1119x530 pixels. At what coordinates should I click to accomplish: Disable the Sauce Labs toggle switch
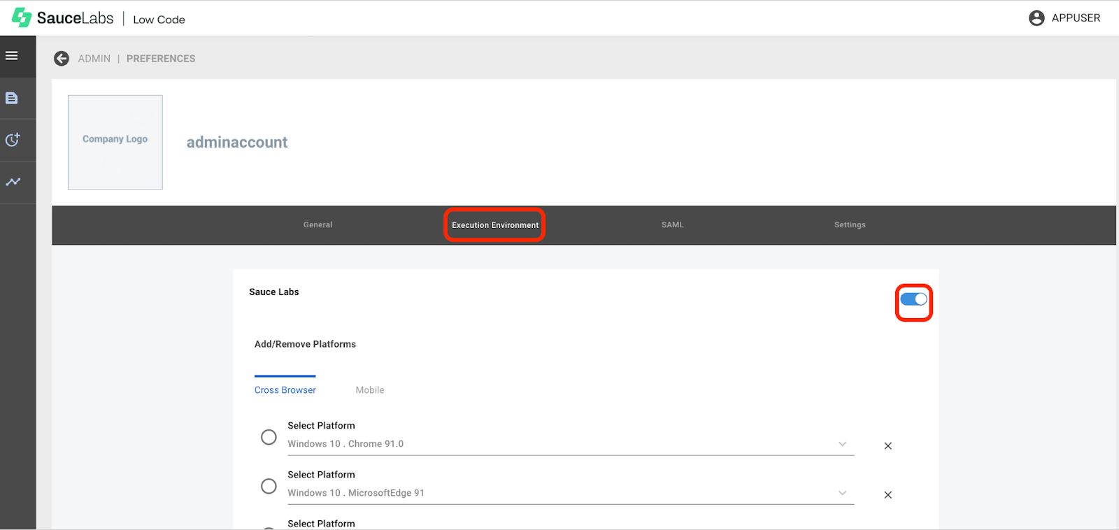[x=913, y=299]
